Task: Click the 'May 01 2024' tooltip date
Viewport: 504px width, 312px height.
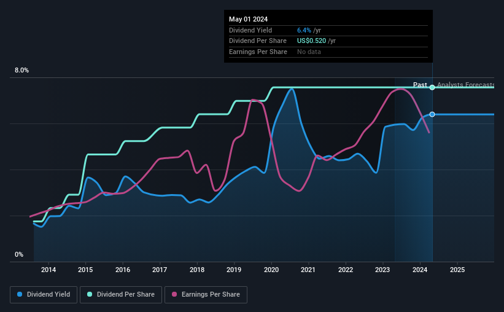Action: [248, 19]
